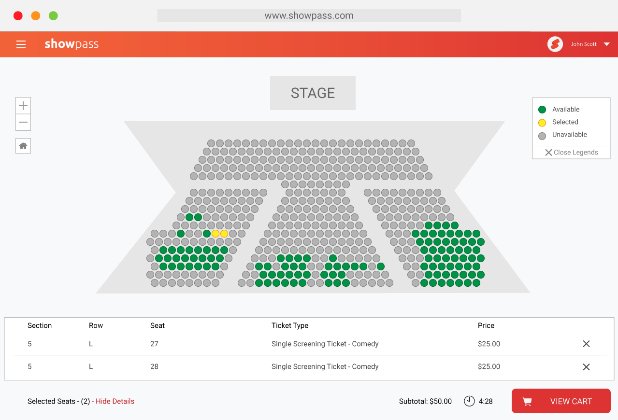Click the countdown timer clock icon

[x=469, y=401]
